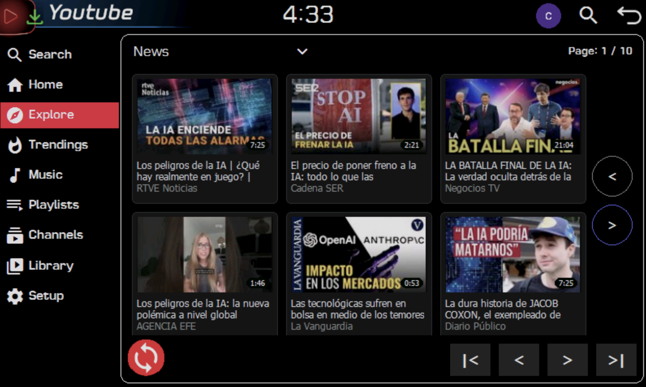Click the magnifier search icon in header
Screen dimensions: 646x387
[588, 15]
